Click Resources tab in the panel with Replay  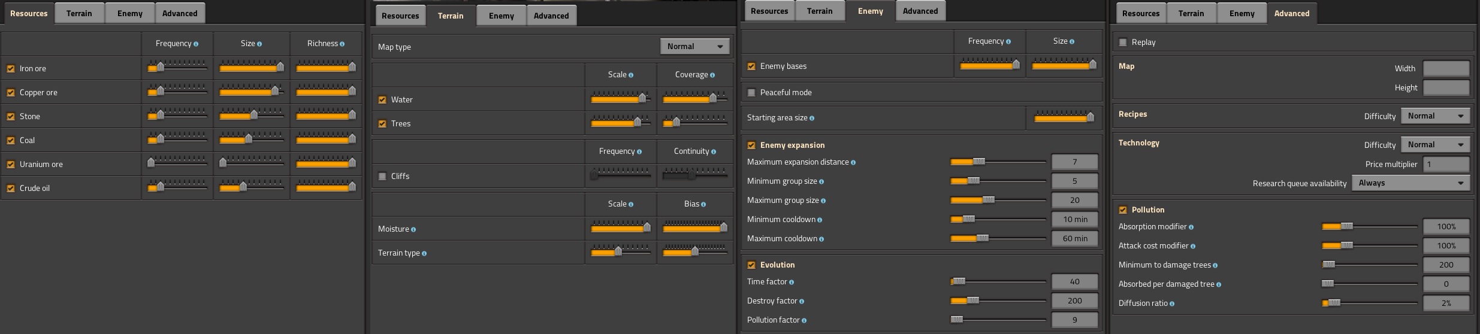(x=1141, y=13)
